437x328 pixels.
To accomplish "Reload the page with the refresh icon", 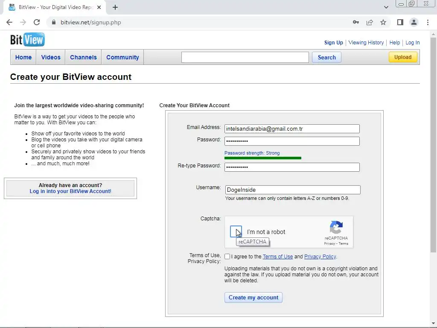I will [37, 22].
